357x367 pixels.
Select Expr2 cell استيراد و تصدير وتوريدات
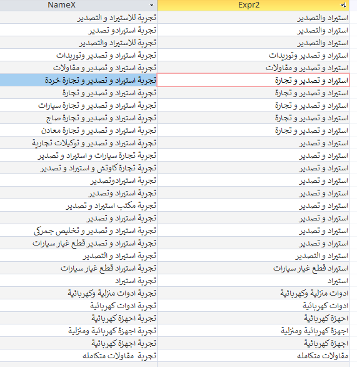pos(253,55)
